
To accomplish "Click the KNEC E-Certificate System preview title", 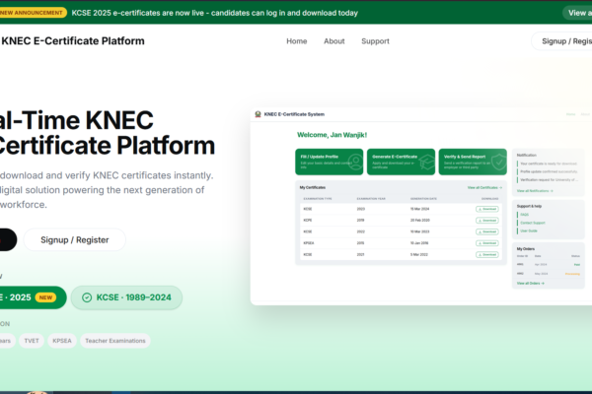I will (294, 114).
